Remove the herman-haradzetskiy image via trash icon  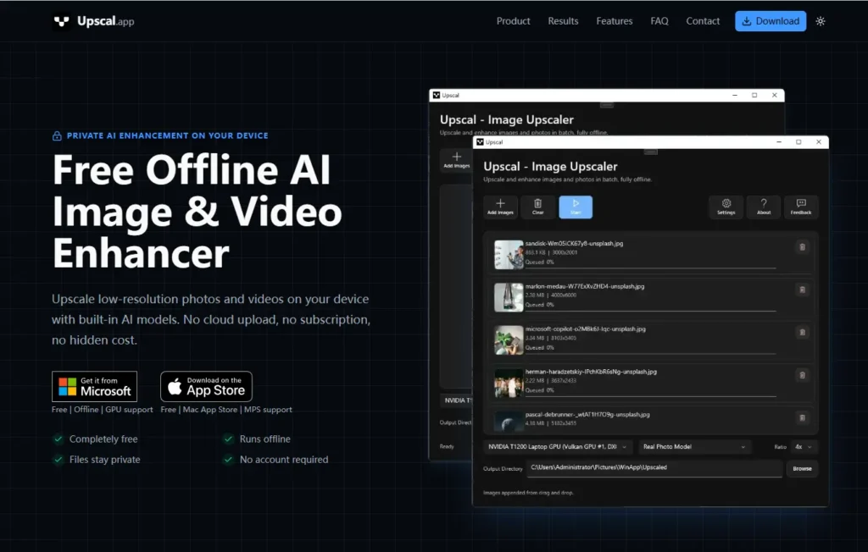tap(802, 375)
